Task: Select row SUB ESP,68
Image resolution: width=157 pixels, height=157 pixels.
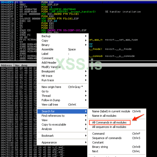Action: (78, 21)
